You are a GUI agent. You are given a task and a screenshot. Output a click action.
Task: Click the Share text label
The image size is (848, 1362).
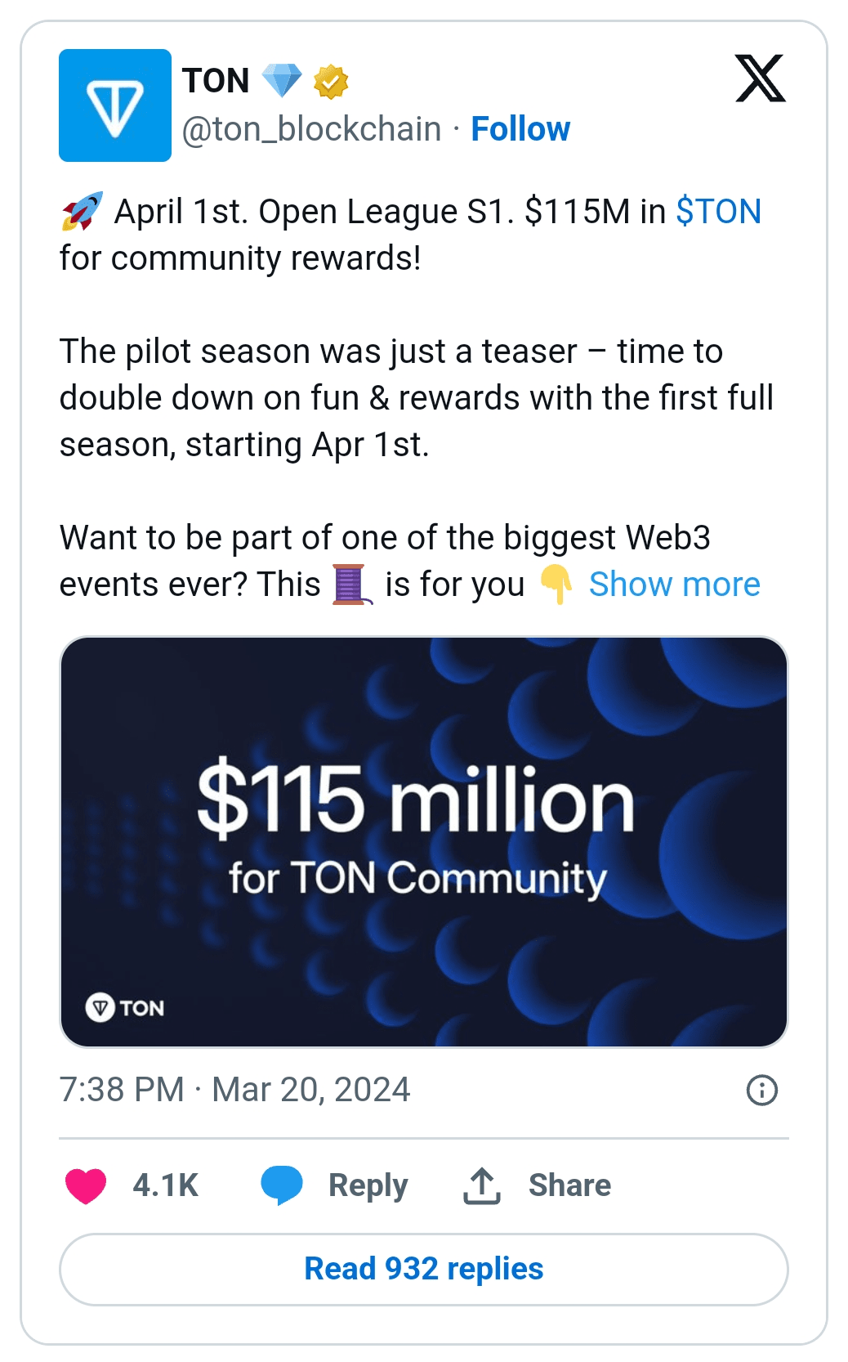click(x=569, y=1185)
